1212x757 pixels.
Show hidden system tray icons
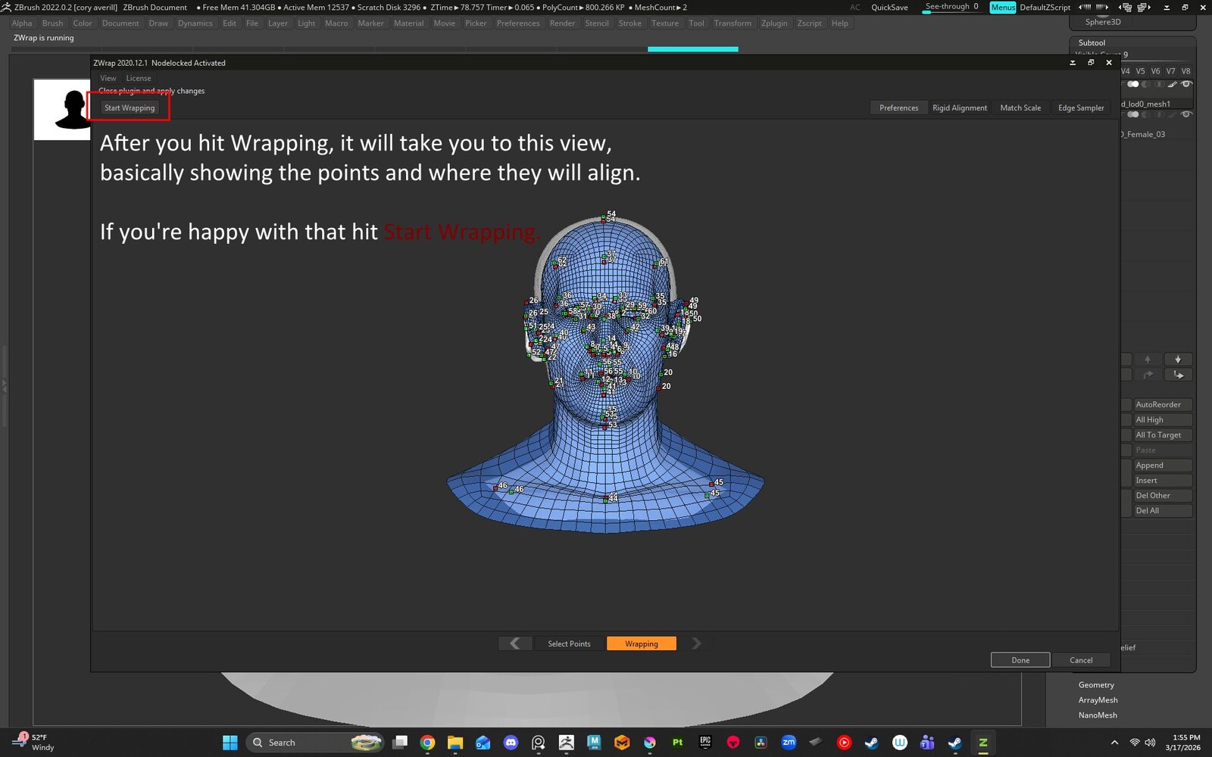point(1114,743)
